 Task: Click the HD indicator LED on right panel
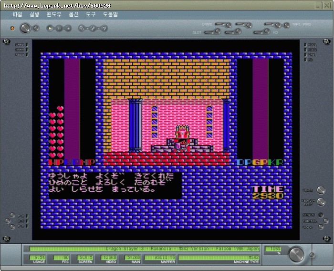tap(305, 60)
